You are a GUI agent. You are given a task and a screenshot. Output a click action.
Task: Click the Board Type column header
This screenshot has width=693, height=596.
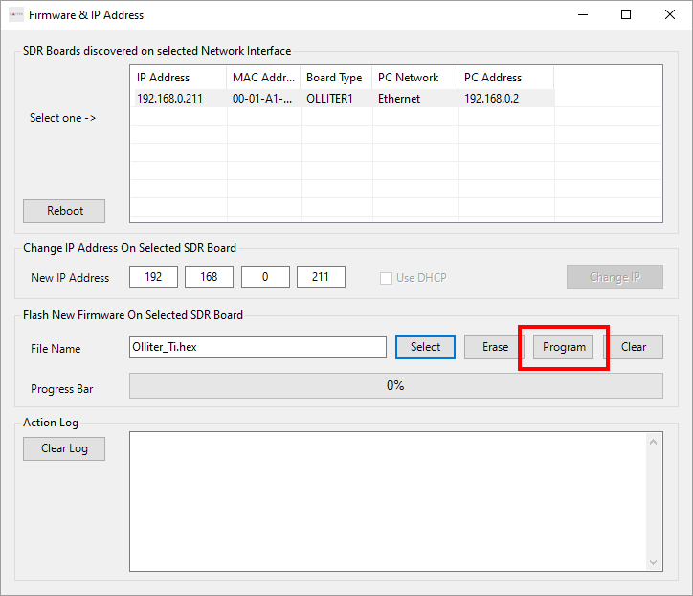click(x=336, y=78)
